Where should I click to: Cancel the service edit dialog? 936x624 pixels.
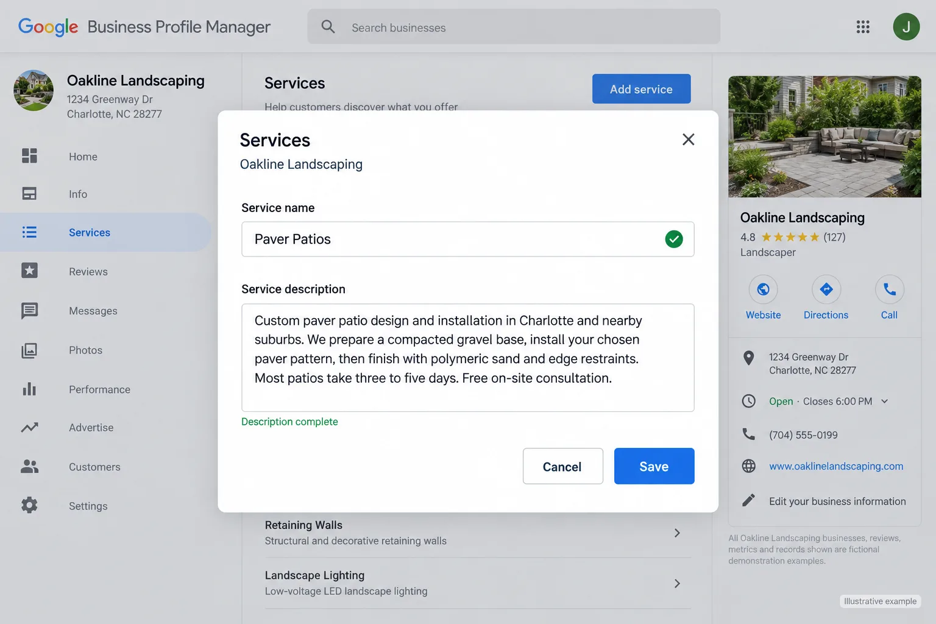point(562,466)
